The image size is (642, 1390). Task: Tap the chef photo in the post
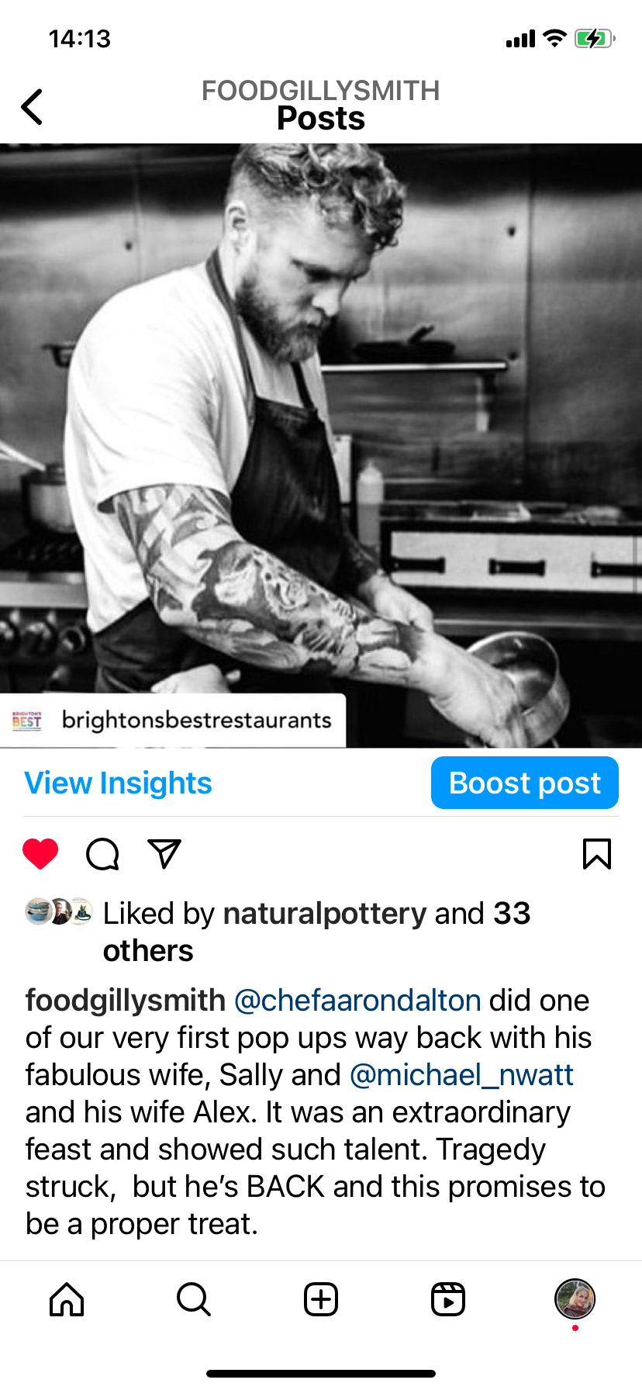pyautogui.click(x=321, y=445)
